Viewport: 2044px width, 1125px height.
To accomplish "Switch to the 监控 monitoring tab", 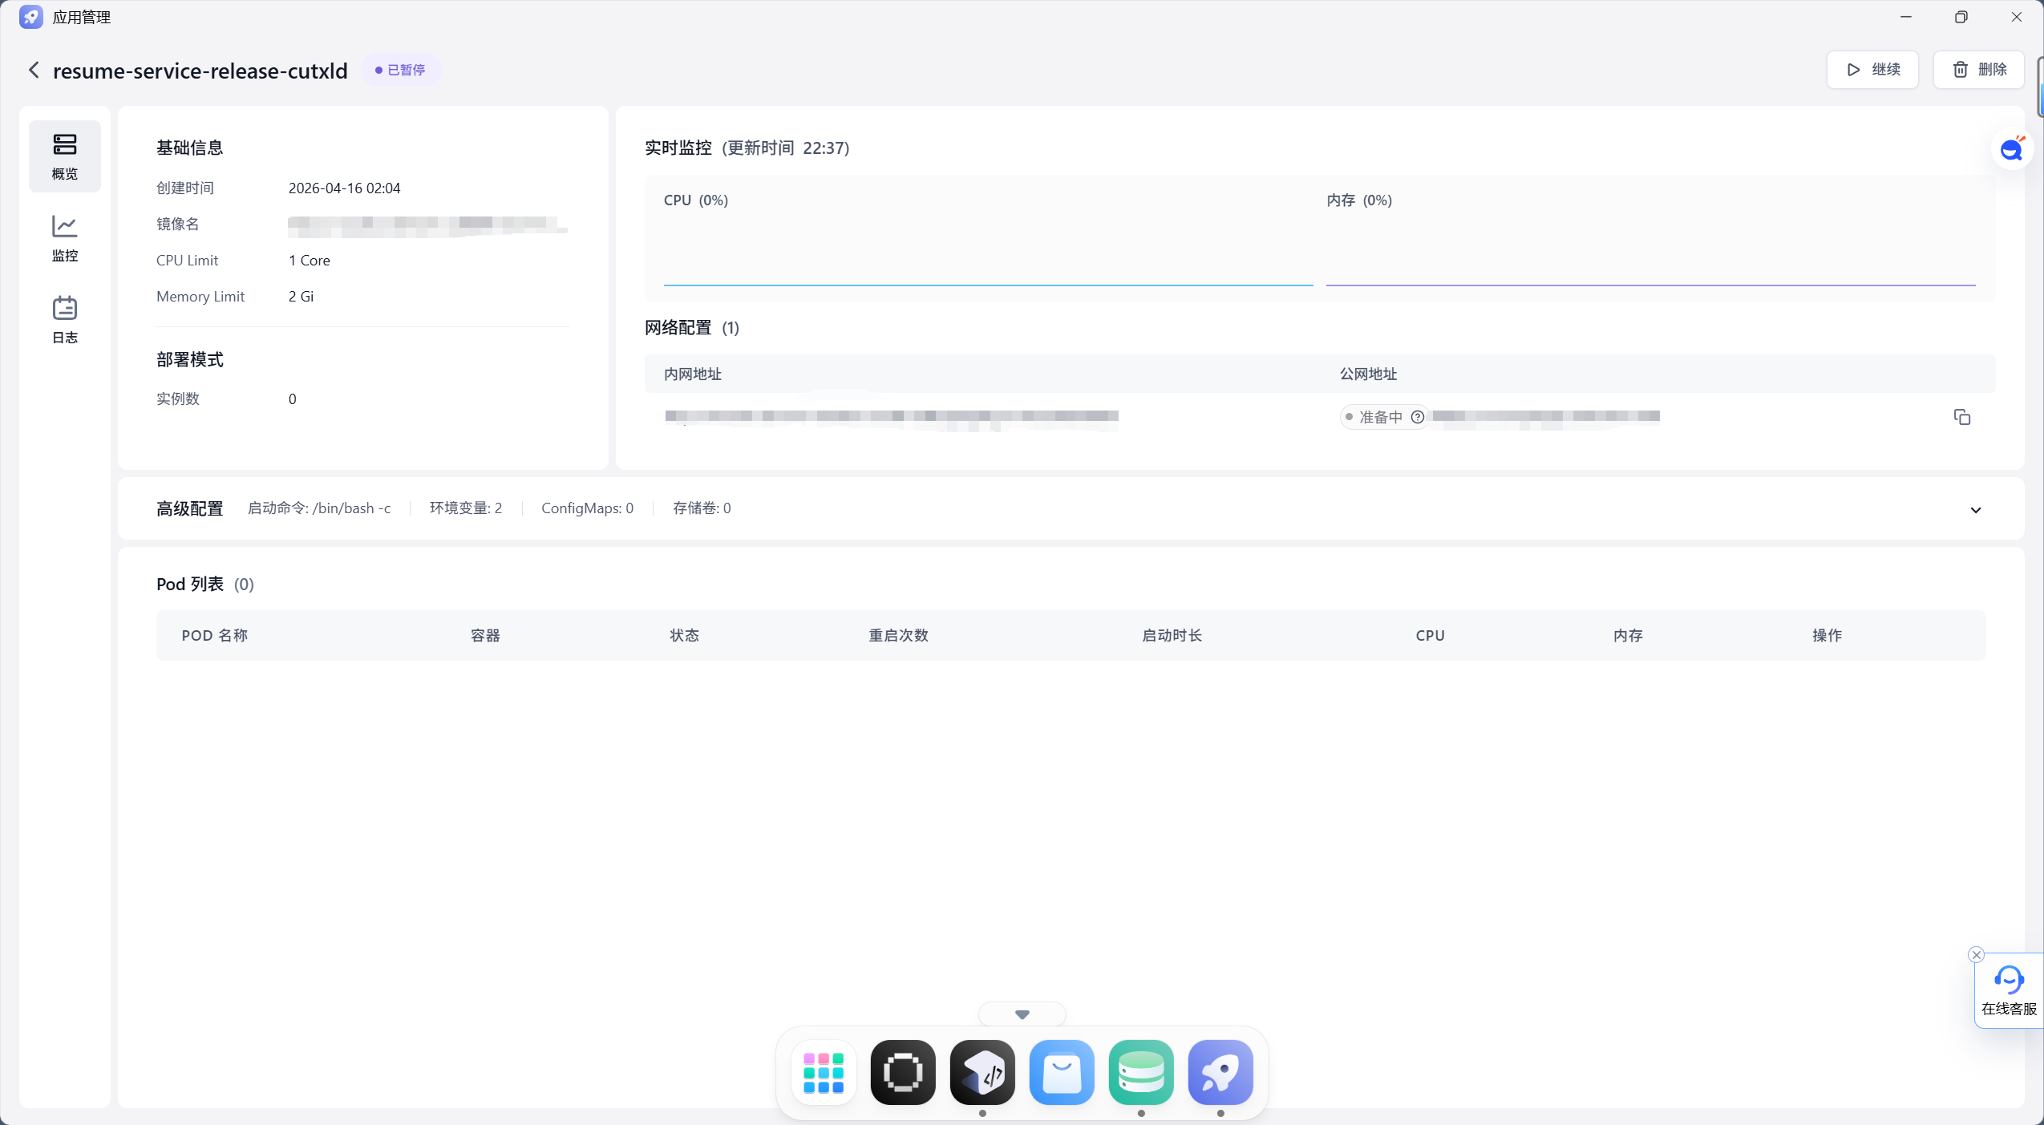I will pyautogui.click(x=65, y=238).
